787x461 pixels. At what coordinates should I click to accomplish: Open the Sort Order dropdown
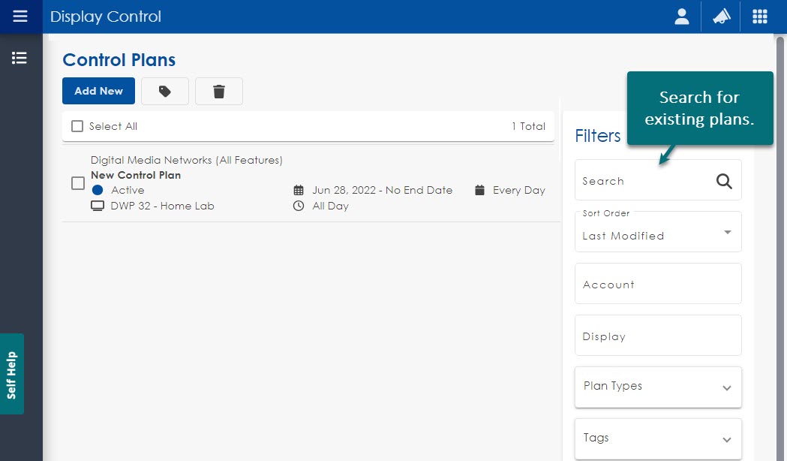click(658, 232)
